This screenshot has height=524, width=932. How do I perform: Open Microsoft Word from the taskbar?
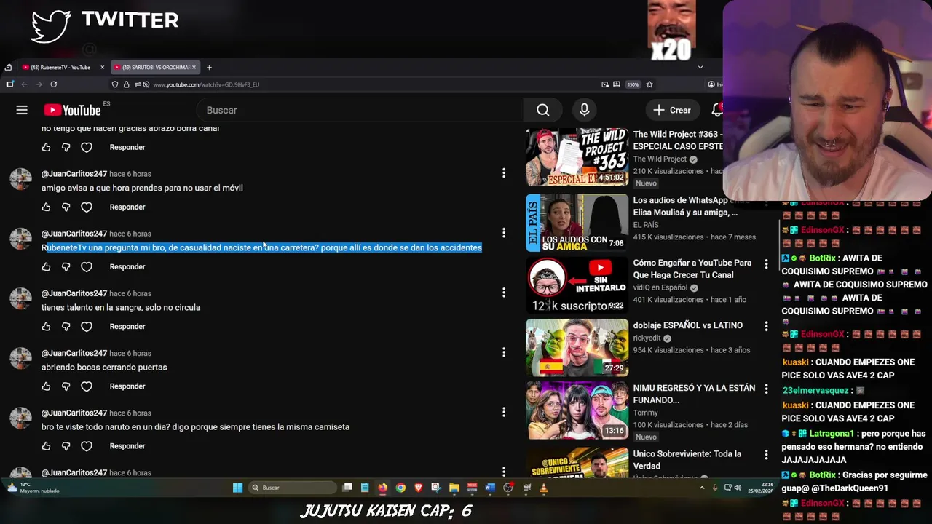point(490,488)
